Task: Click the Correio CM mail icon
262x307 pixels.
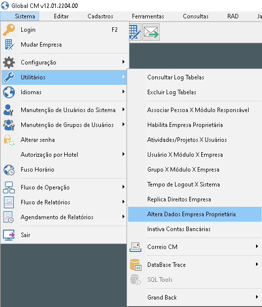Action: 135,247
